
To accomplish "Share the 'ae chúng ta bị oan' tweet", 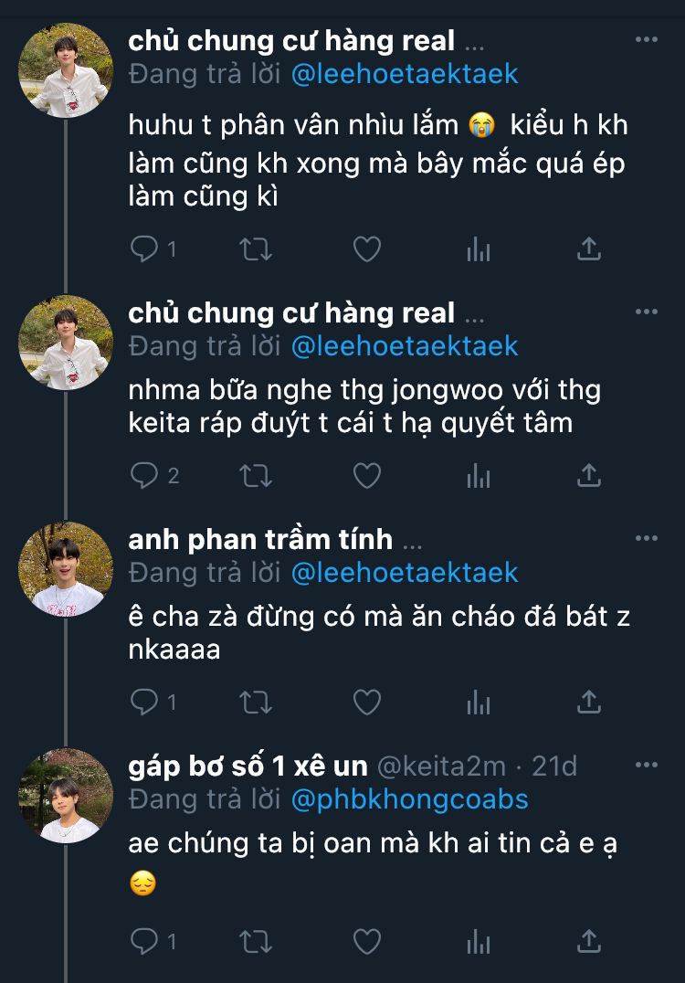I will [588, 941].
